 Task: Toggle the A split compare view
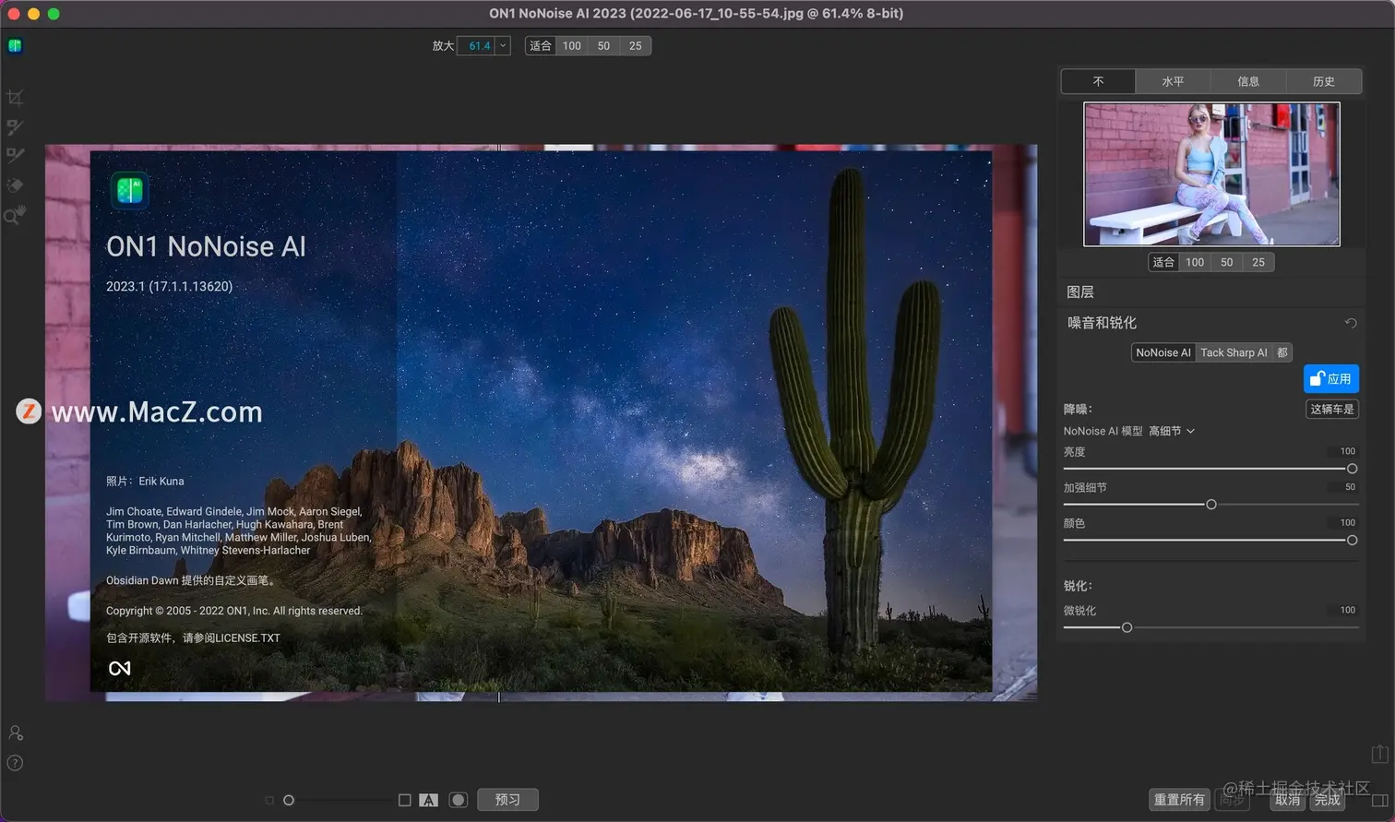[428, 800]
